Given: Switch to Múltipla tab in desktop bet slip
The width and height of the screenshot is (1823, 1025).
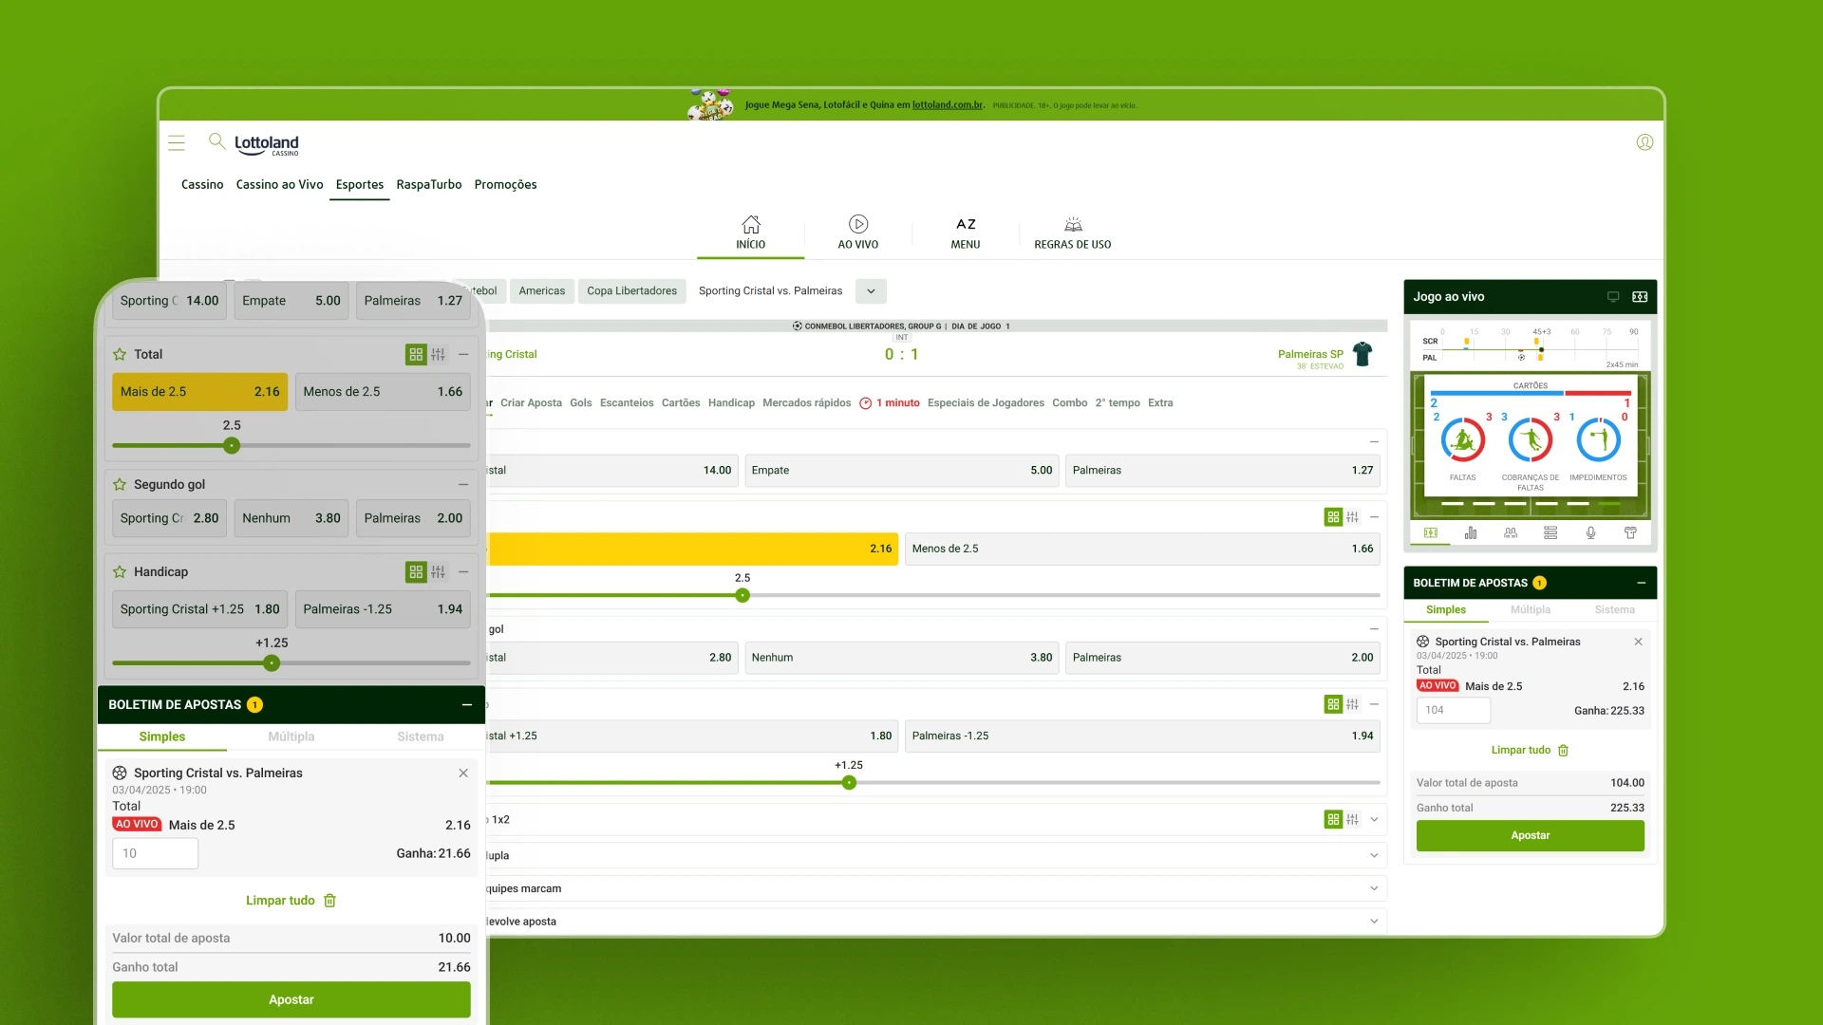Looking at the screenshot, I should [x=1530, y=610].
